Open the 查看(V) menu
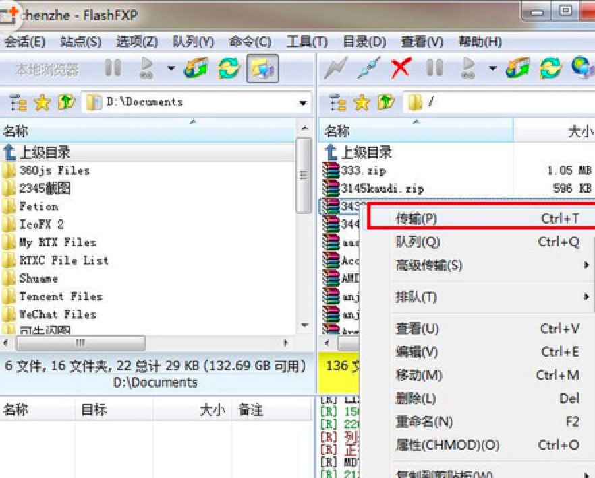 point(422,42)
